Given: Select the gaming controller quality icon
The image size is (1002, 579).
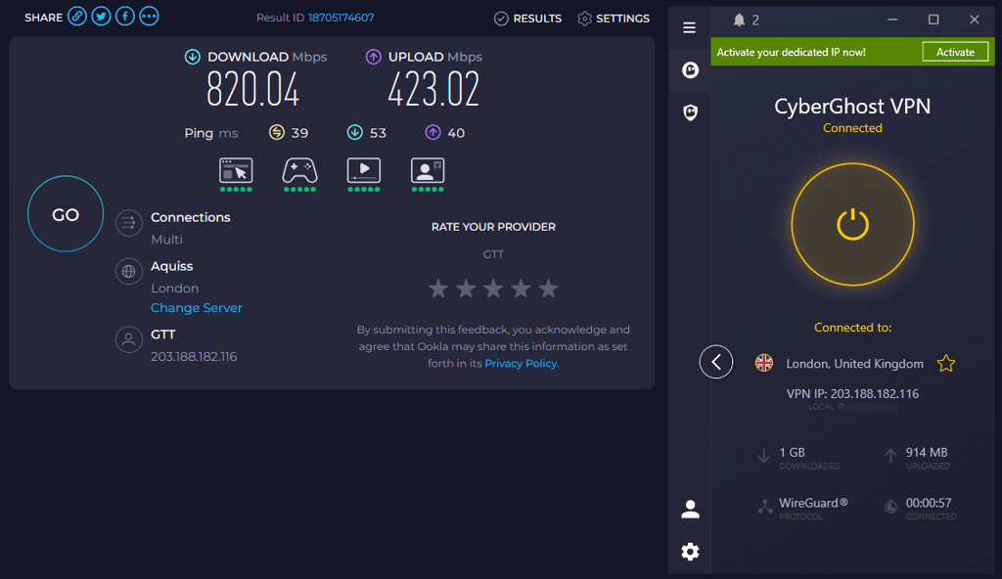Looking at the screenshot, I should (x=299, y=170).
